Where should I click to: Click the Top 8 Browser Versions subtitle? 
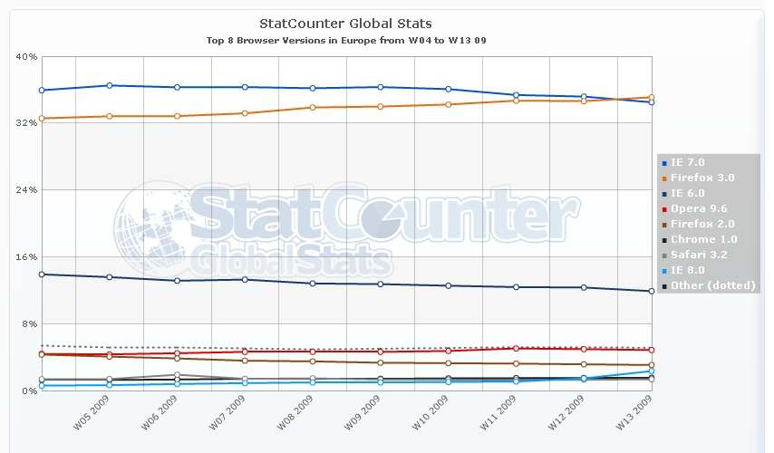pos(345,41)
